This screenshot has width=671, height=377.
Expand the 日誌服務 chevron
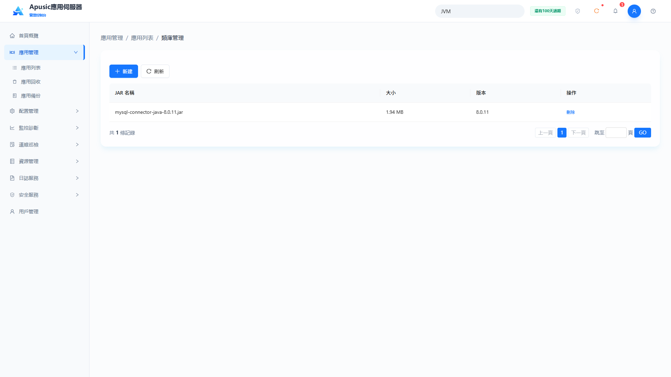(77, 178)
